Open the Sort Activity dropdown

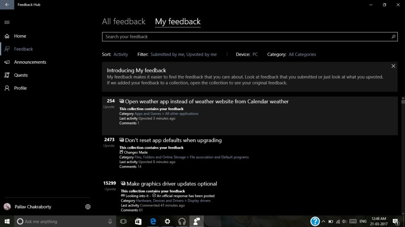[x=121, y=54]
